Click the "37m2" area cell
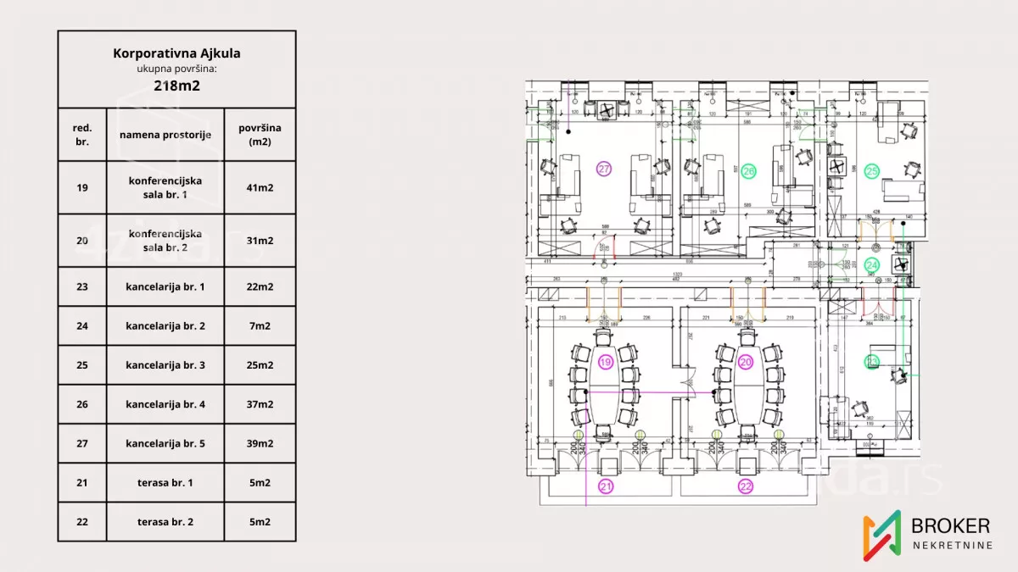1018x572 pixels. pos(260,404)
